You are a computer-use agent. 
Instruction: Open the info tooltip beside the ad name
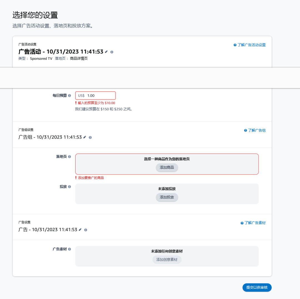[86, 230]
